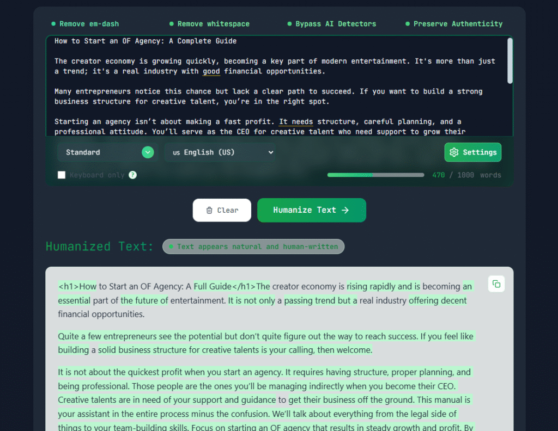The height and width of the screenshot is (431, 558).
Task: Click the underlined word "good" in the input
Action: tap(211, 71)
